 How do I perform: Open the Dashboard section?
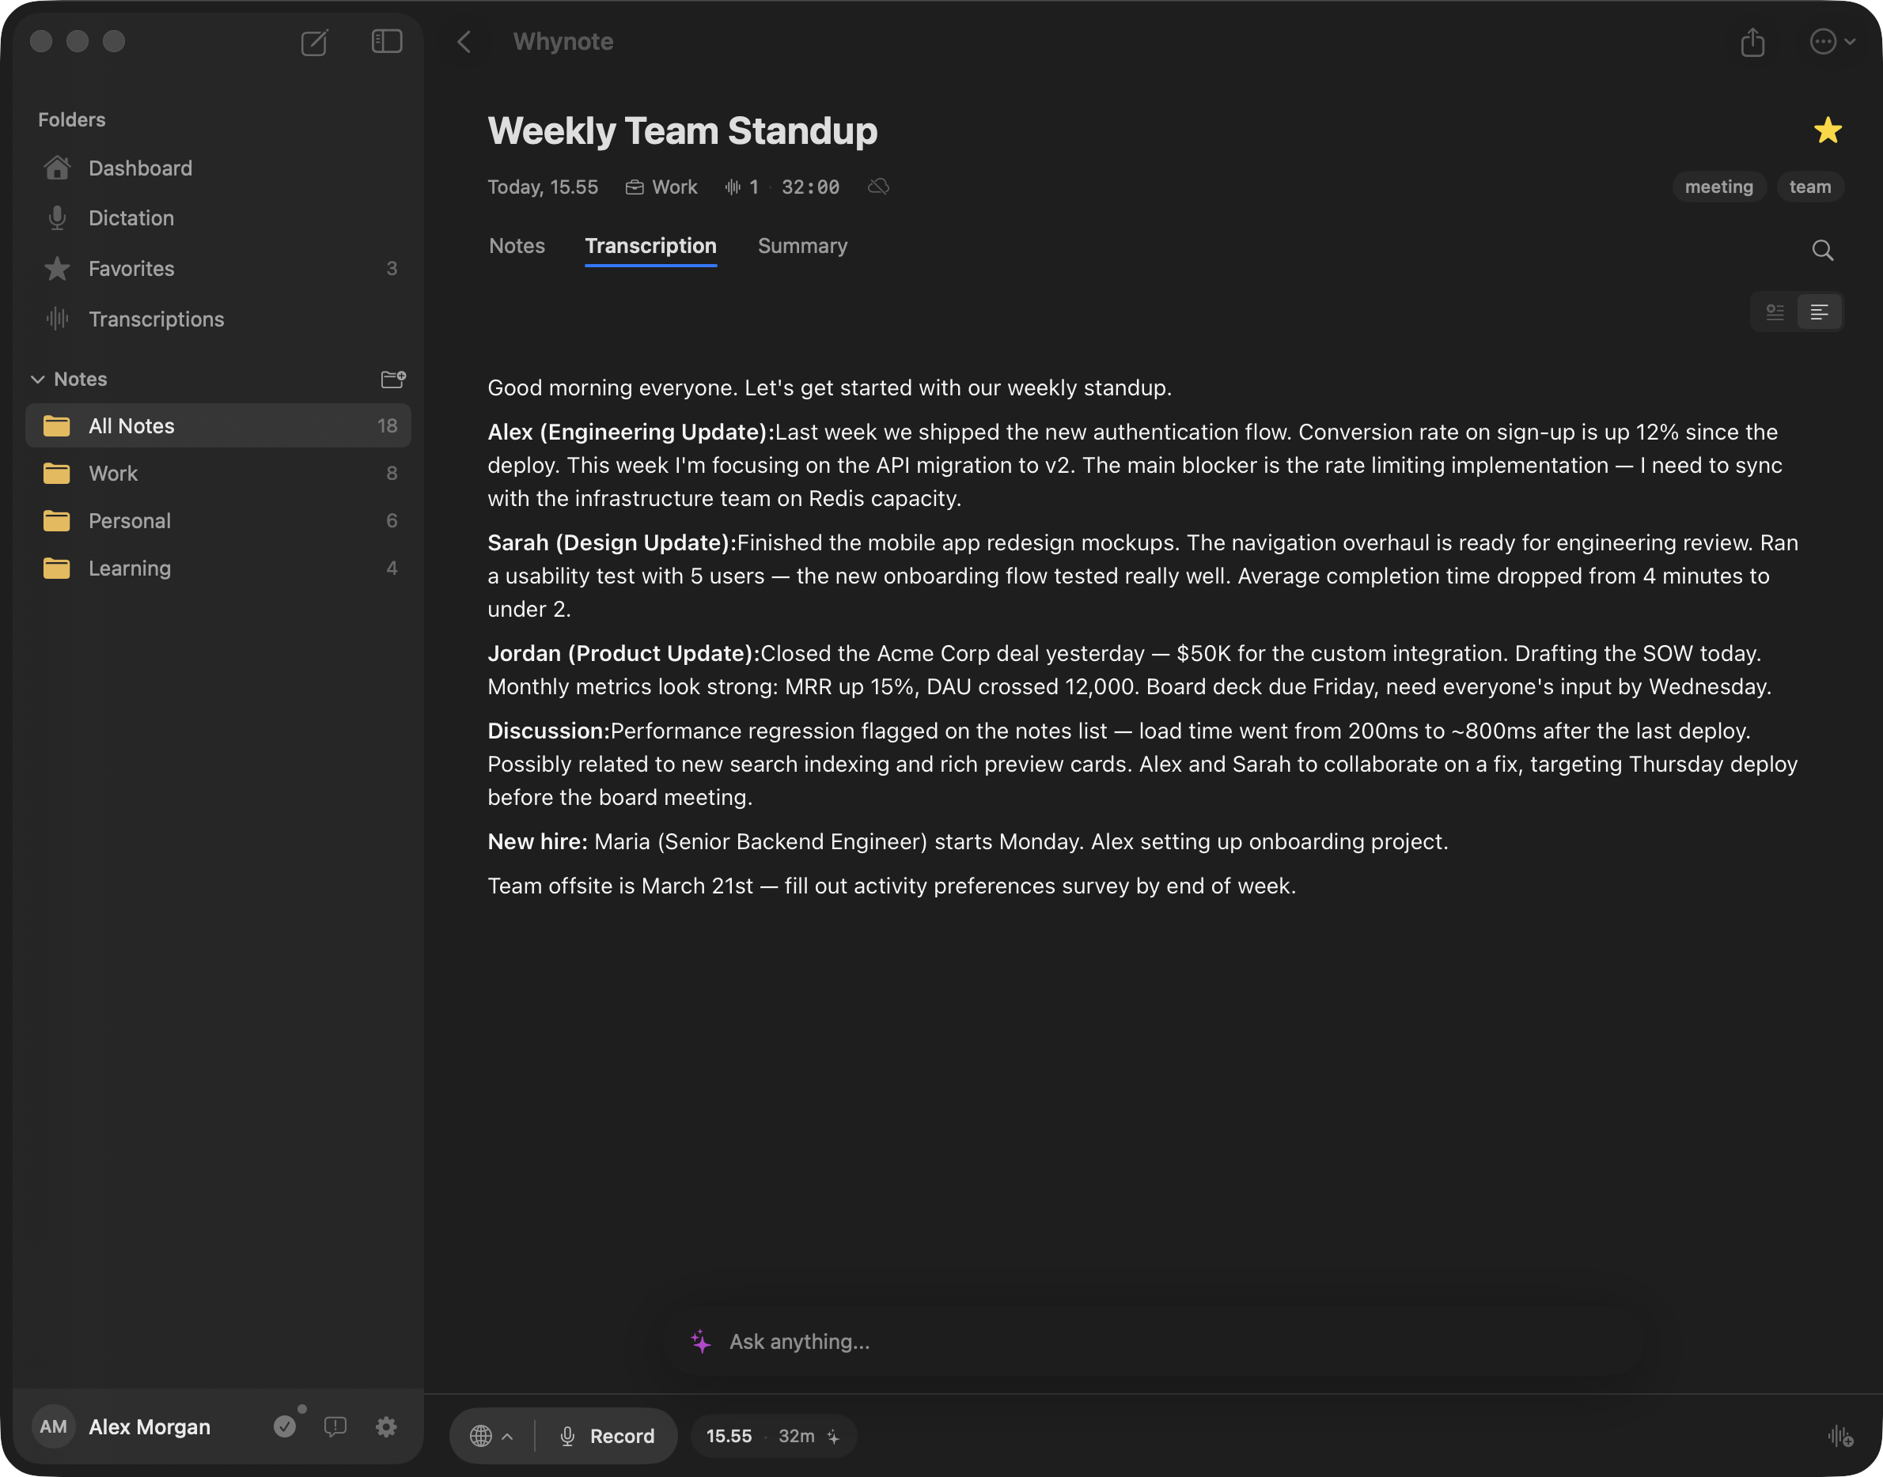(218, 168)
